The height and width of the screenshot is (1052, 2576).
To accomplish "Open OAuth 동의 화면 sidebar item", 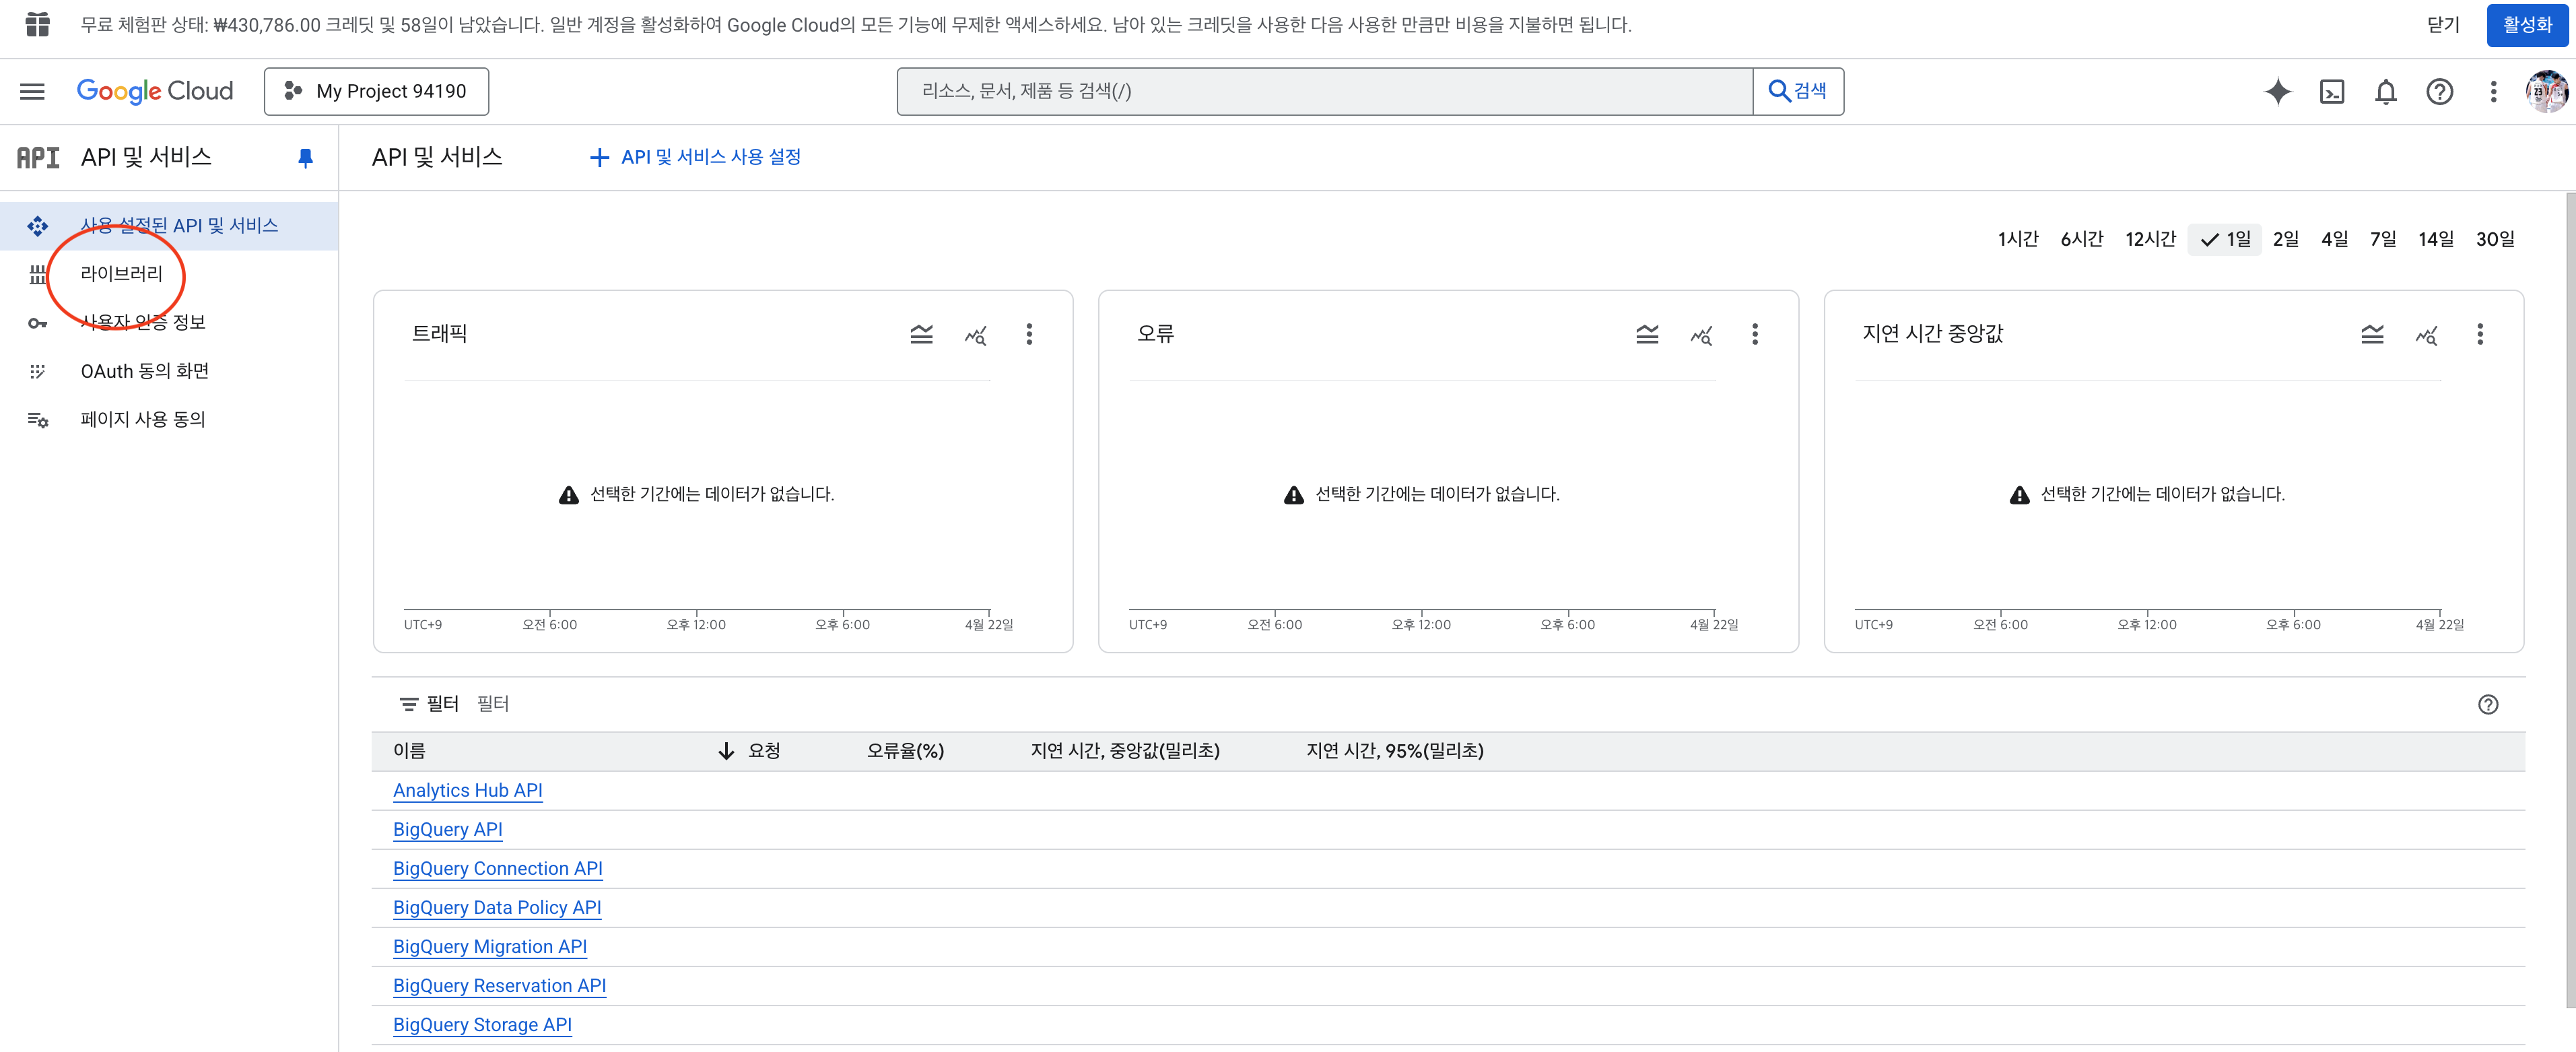I will coord(144,371).
